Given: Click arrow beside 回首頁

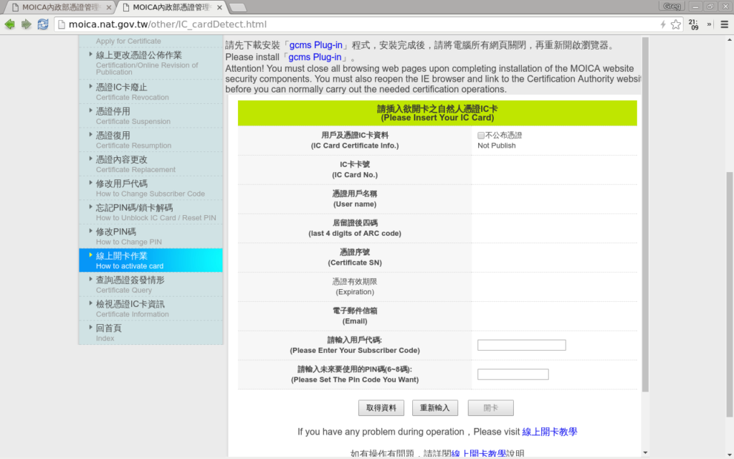Looking at the screenshot, I should click(x=90, y=327).
